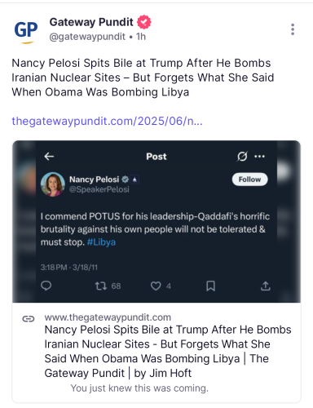Click the back arrow in embedded post

click(49, 157)
